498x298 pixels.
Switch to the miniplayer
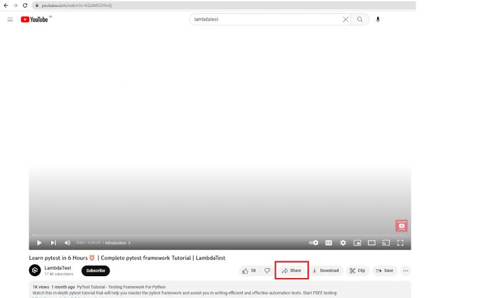click(x=357, y=243)
